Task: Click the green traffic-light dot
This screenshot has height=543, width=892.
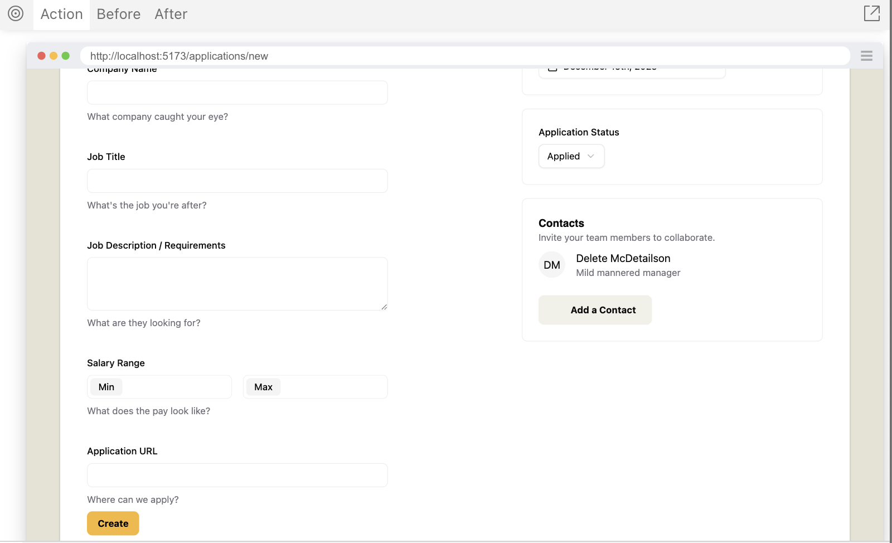Action: pos(65,56)
